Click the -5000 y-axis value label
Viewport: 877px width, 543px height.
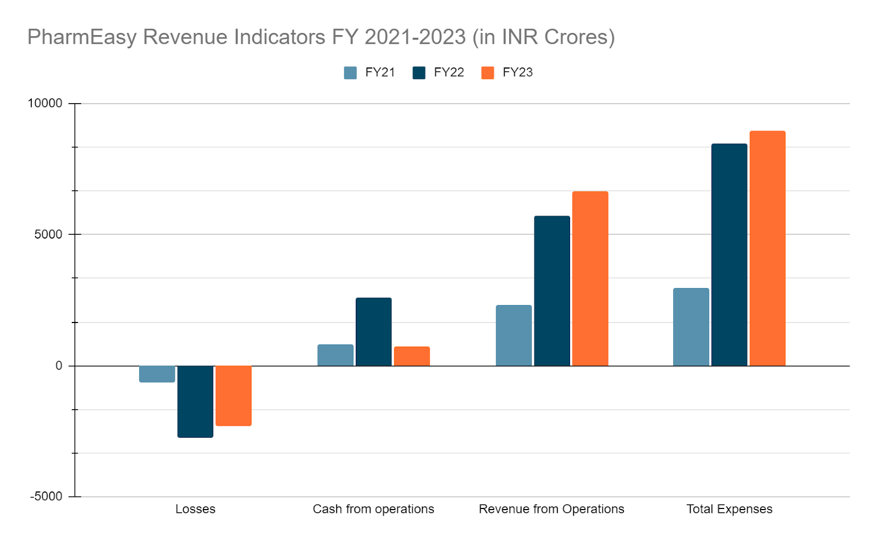[x=47, y=496]
